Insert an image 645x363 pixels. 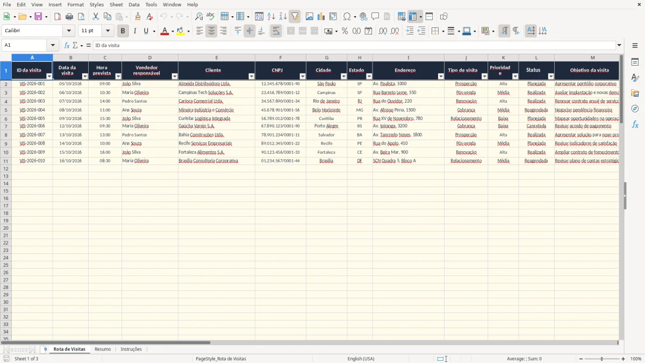(x=310, y=17)
